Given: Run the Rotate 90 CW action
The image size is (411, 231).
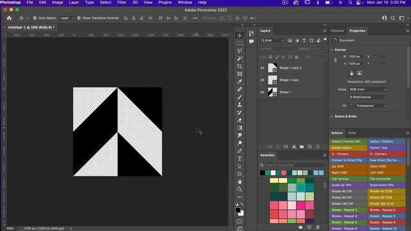Looking at the screenshot, I should [x=348, y=198].
